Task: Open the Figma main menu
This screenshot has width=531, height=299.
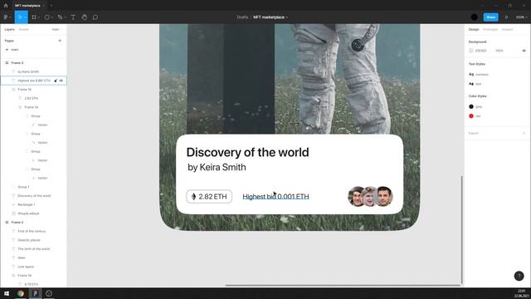Action: click(6, 17)
